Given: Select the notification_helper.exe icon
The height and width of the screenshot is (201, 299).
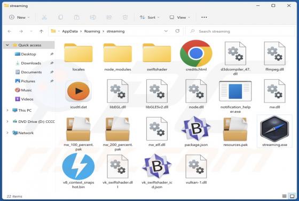Looking at the screenshot, I should click(235, 91).
